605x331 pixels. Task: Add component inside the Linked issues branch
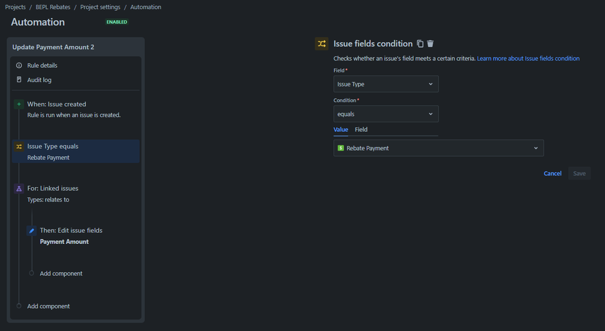click(61, 274)
